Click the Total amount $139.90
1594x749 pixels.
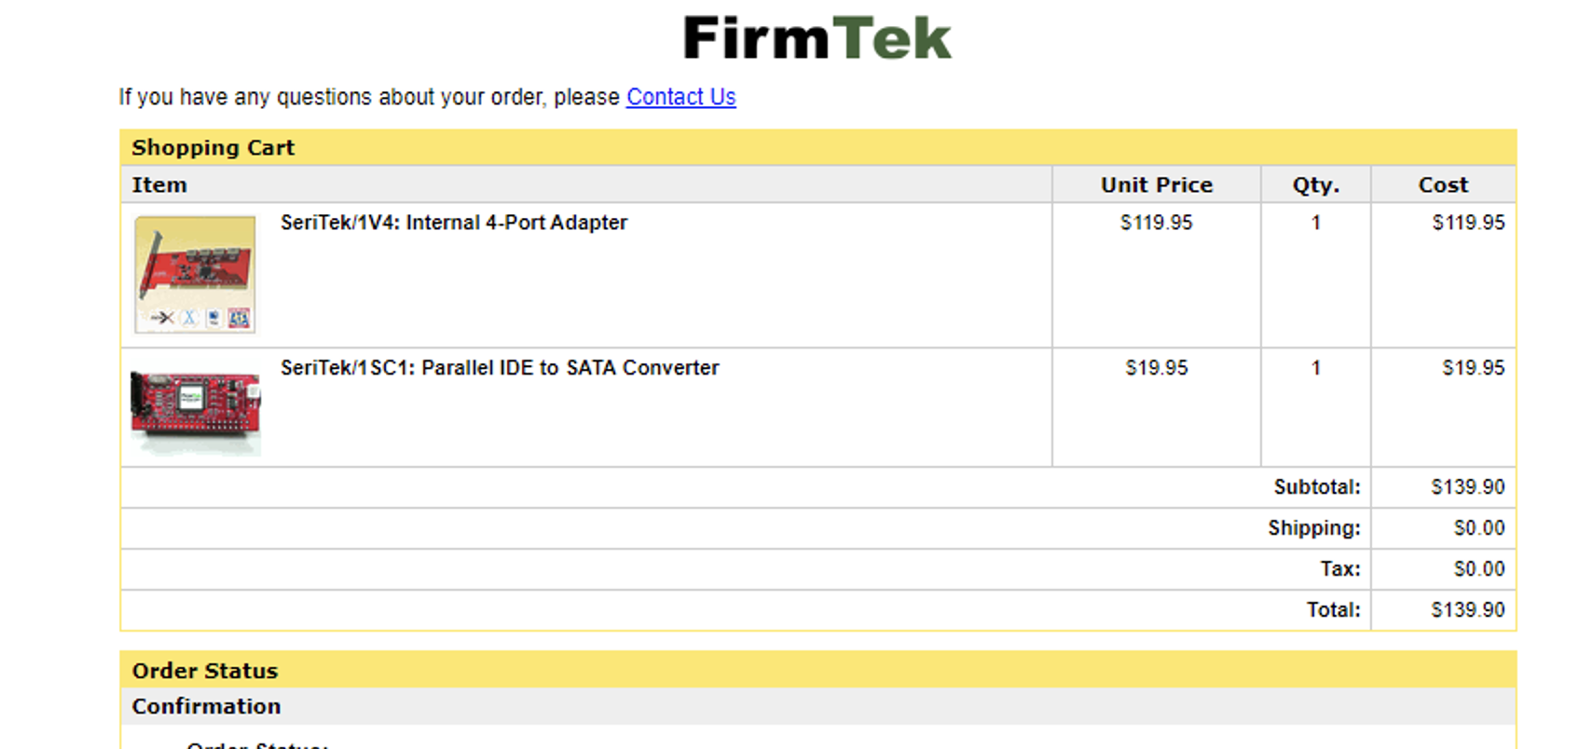[x=1467, y=610]
